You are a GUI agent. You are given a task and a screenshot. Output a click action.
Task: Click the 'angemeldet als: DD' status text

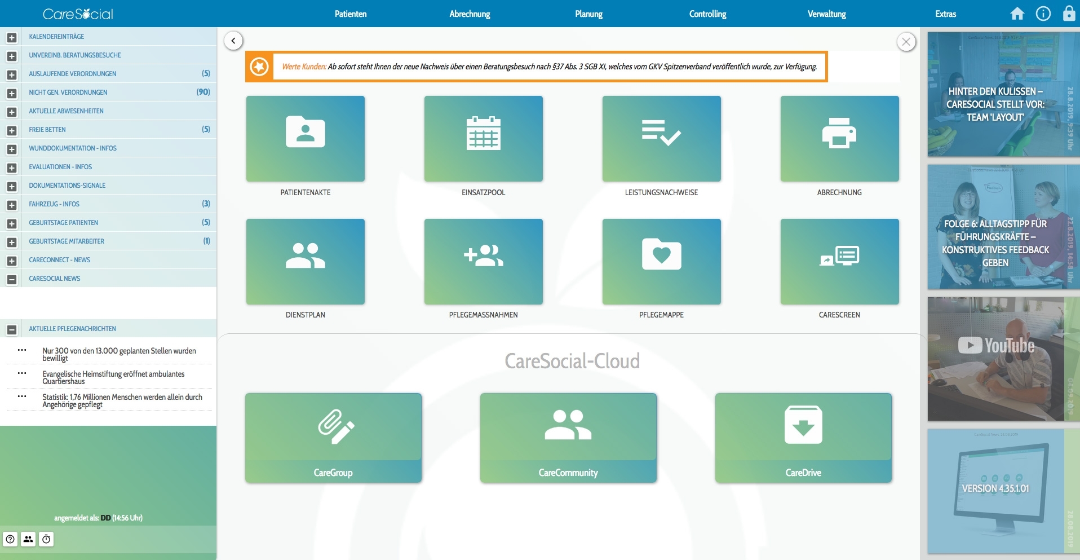pyautogui.click(x=98, y=518)
